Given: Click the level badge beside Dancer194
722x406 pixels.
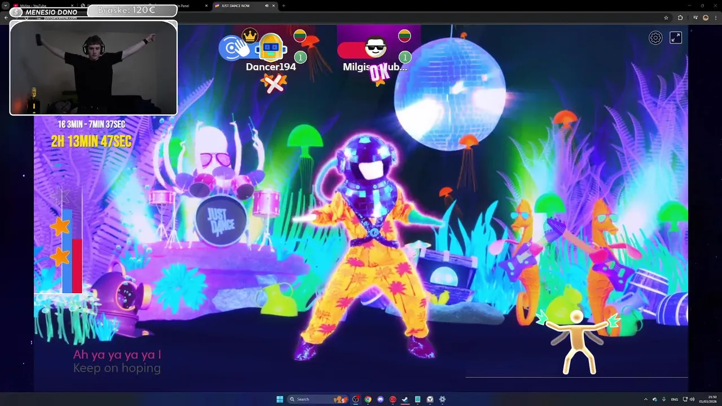Looking at the screenshot, I should tap(301, 58).
